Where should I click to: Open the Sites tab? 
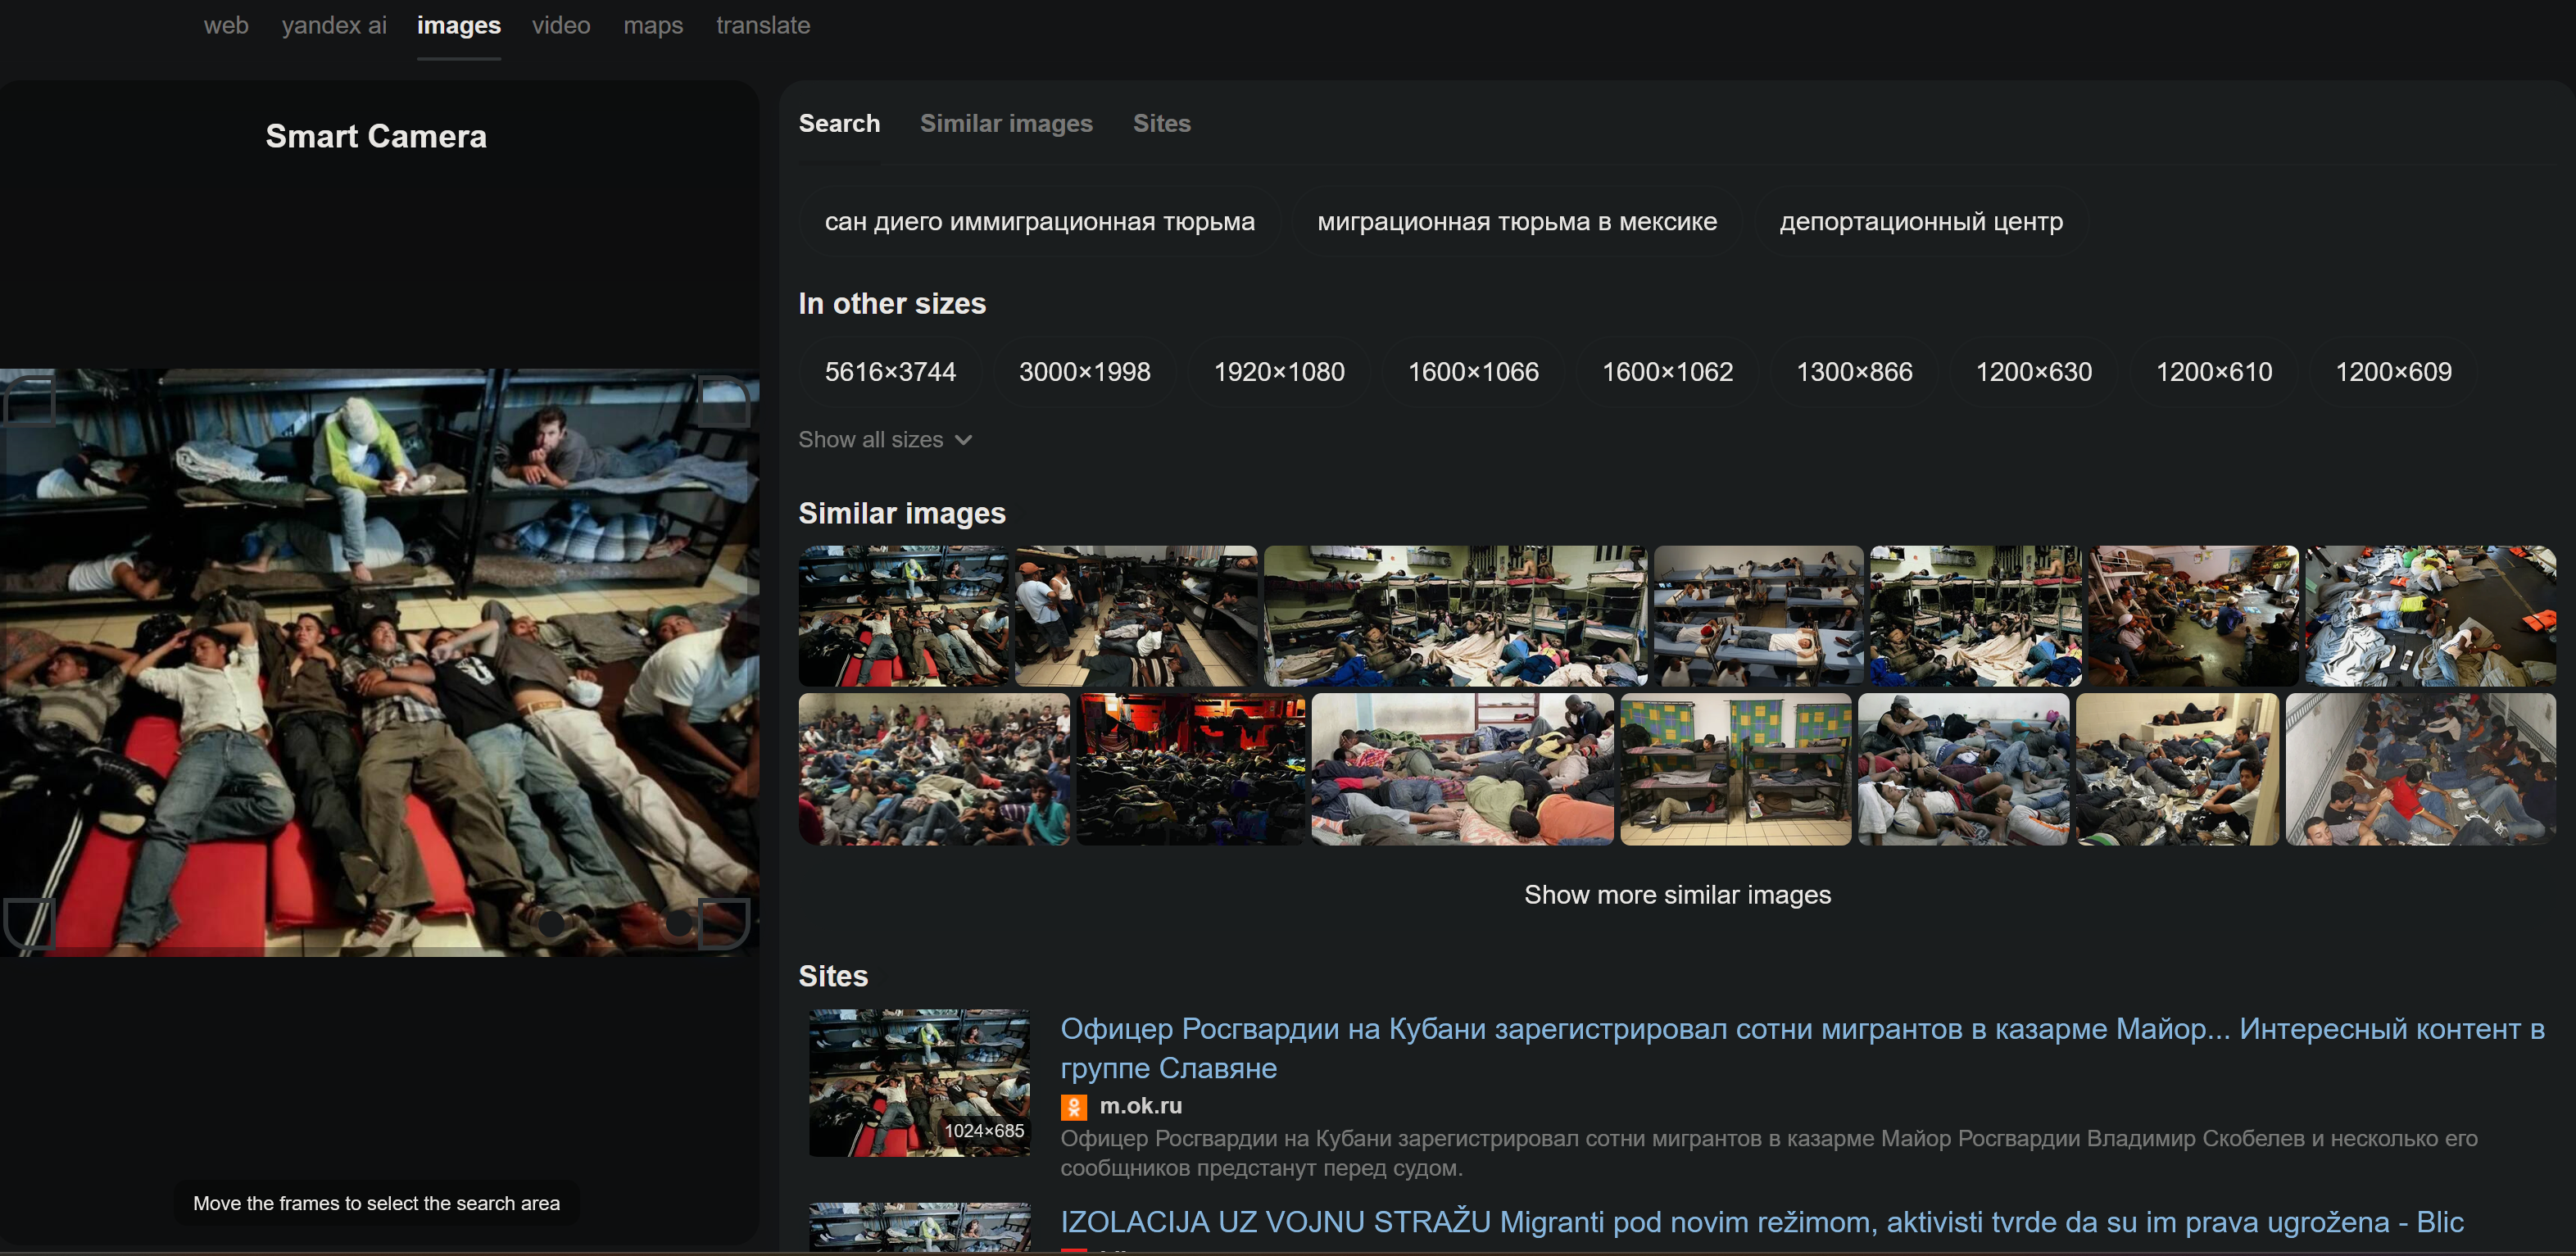(1161, 123)
